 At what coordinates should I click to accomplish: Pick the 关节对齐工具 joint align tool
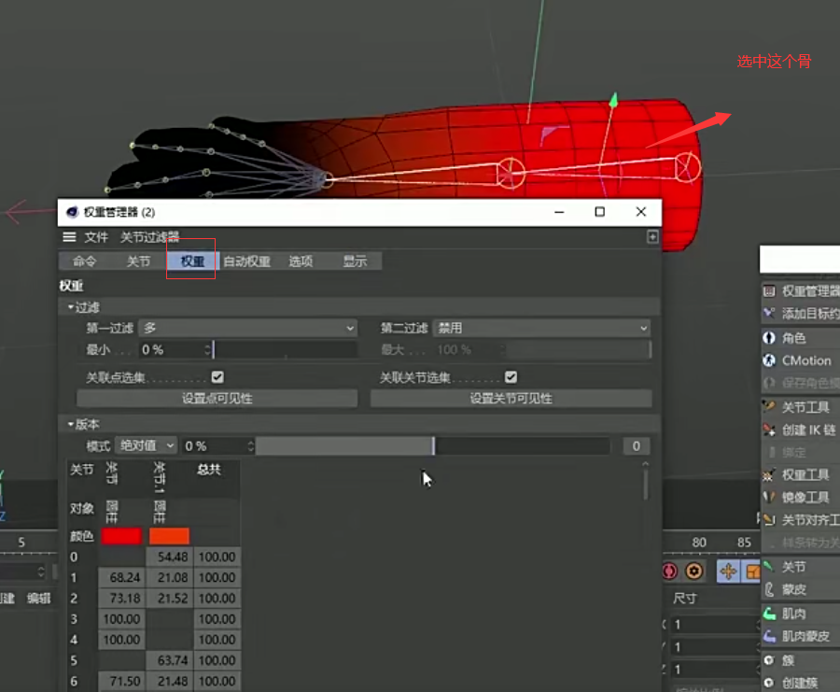tap(801, 520)
